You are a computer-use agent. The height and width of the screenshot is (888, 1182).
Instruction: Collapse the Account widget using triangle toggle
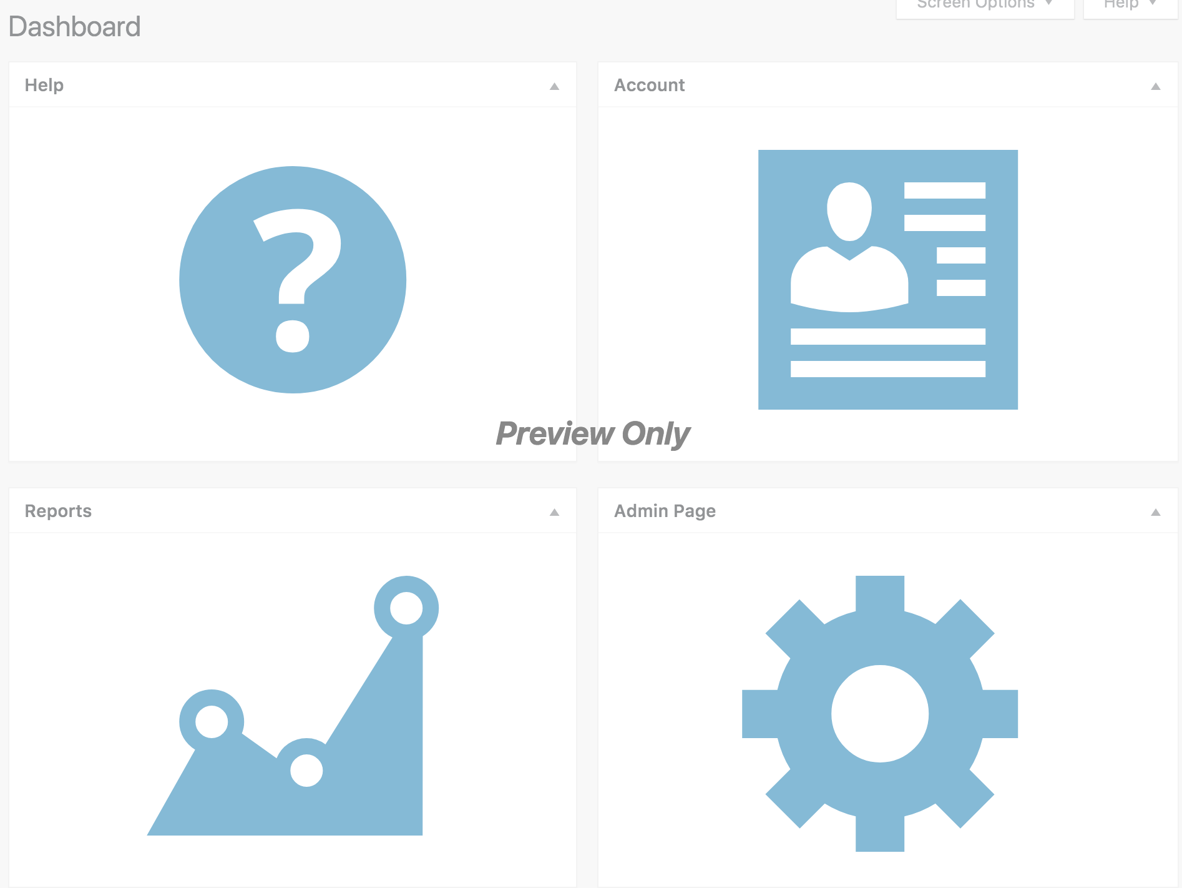tap(1156, 86)
